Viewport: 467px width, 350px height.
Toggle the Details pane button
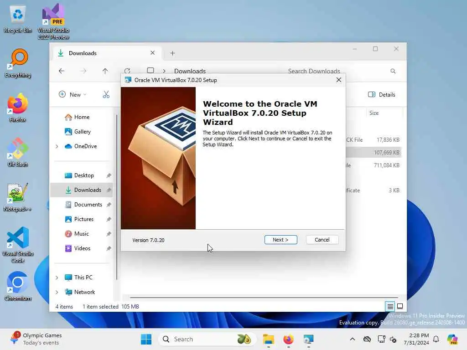coord(382,95)
